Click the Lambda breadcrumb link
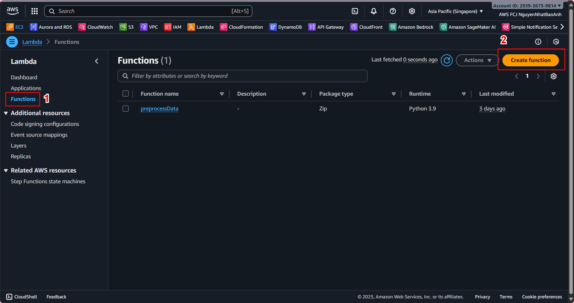The width and height of the screenshot is (574, 303). (32, 42)
